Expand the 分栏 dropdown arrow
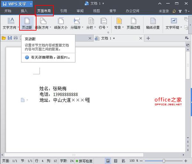This screenshot has height=164, width=192. coord(95,27)
